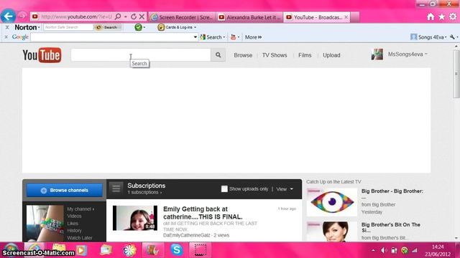This screenshot has height=258, width=460.
Task: Refresh the page with the reload icon
Action: tap(134, 16)
